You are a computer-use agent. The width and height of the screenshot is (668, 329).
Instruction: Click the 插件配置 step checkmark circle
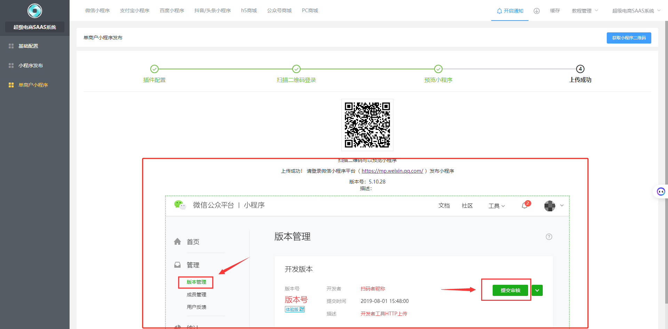[x=154, y=69]
